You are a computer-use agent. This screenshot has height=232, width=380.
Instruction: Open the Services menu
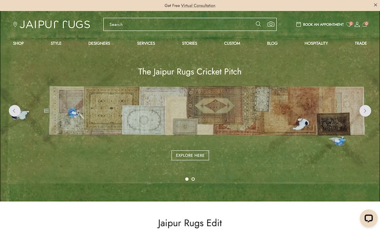[x=146, y=43]
